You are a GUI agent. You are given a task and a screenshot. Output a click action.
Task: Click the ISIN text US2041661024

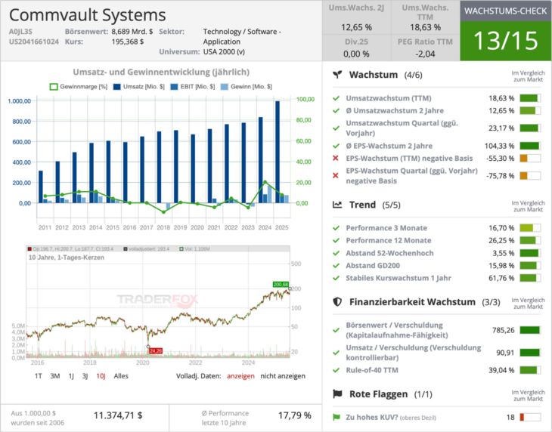coord(34,42)
